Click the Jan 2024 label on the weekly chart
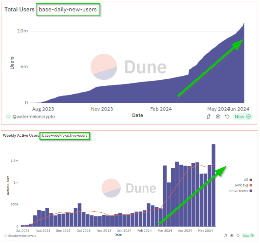 click(x=124, y=231)
